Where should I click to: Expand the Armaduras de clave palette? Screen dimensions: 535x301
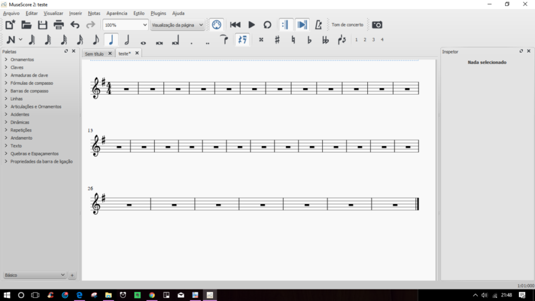coord(29,75)
